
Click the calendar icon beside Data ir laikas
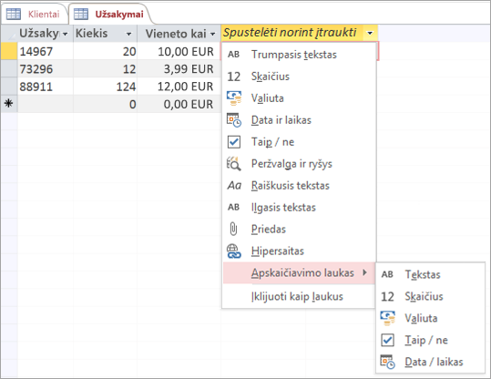[x=234, y=120]
